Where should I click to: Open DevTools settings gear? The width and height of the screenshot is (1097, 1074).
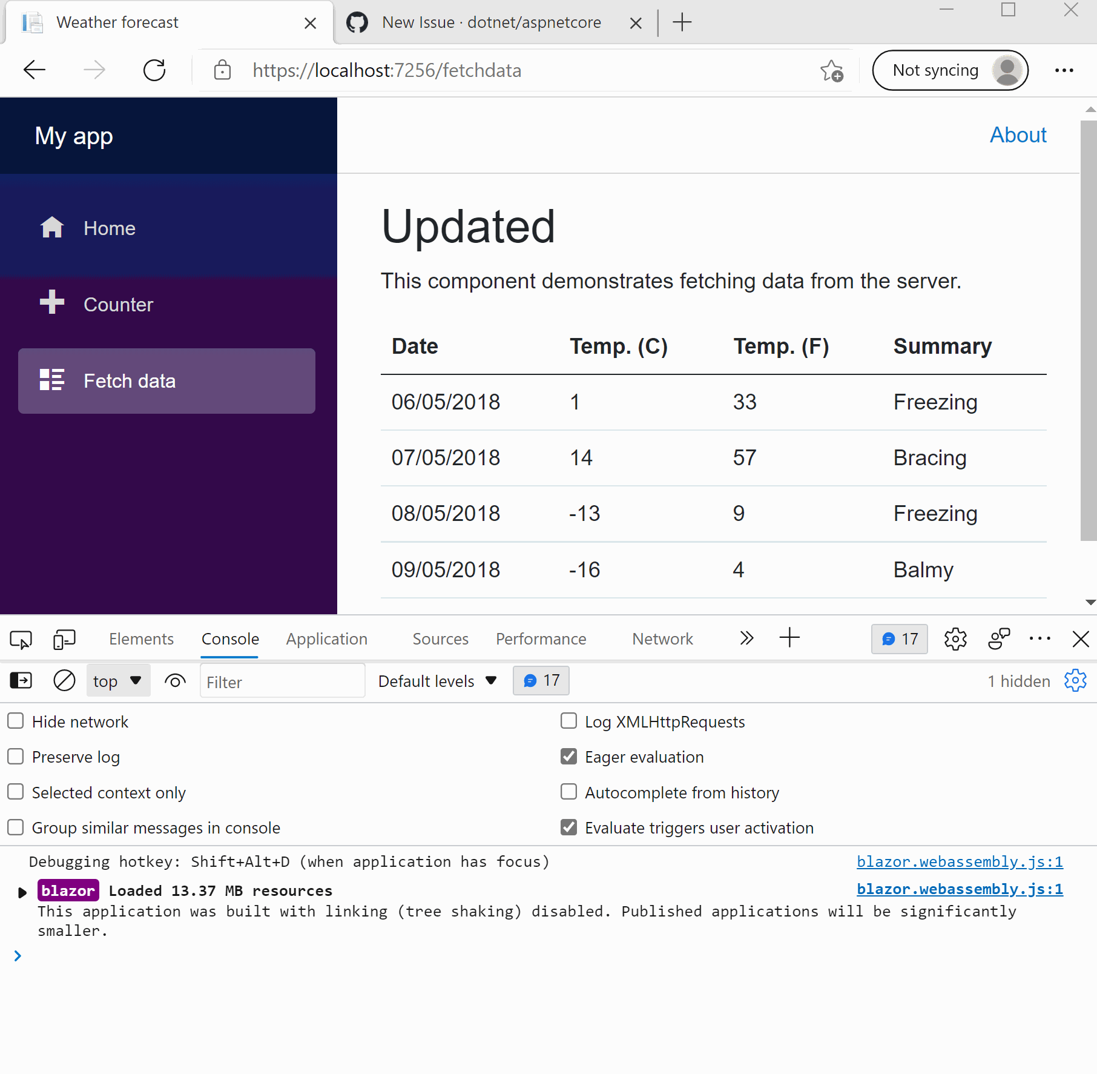955,638
